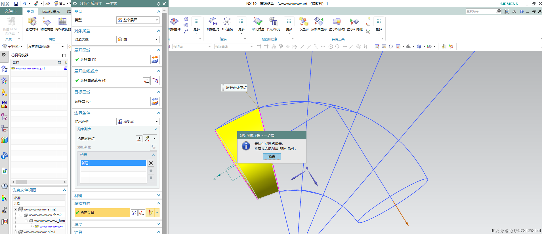This screenshot has height=234, width=542.
Task: Click the navigator settings gear icon
Action: (4, 55)
